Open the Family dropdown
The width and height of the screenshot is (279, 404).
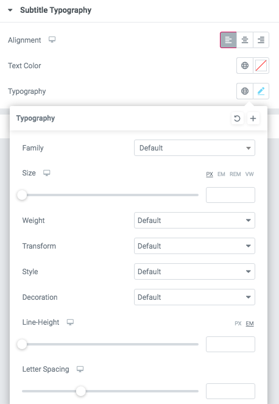pos(194,148)
